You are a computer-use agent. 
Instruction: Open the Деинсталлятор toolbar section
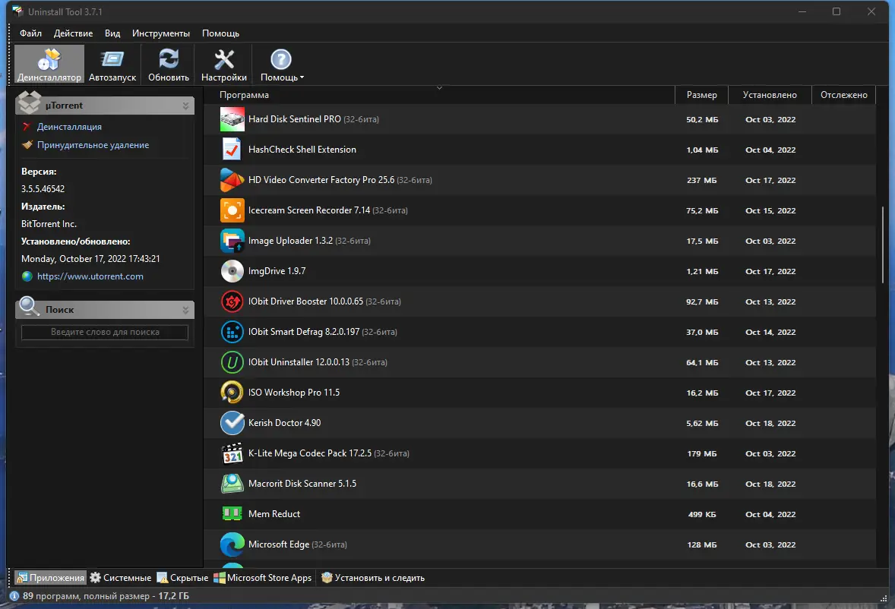pos(49,65)
